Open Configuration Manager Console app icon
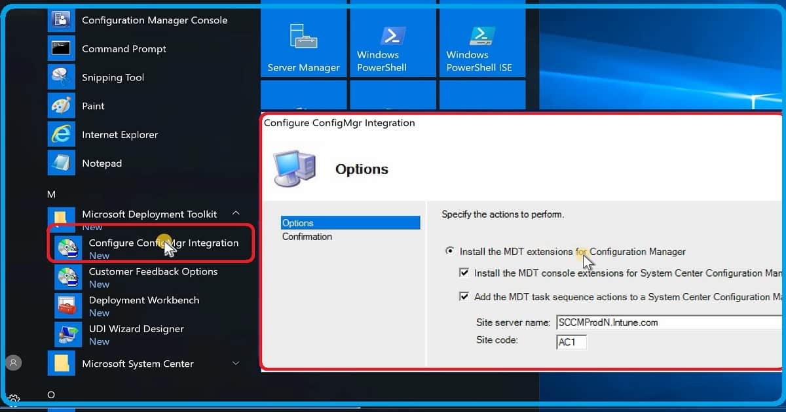The image size is (786, 412). pyautogui.click(x=62, y=20)
